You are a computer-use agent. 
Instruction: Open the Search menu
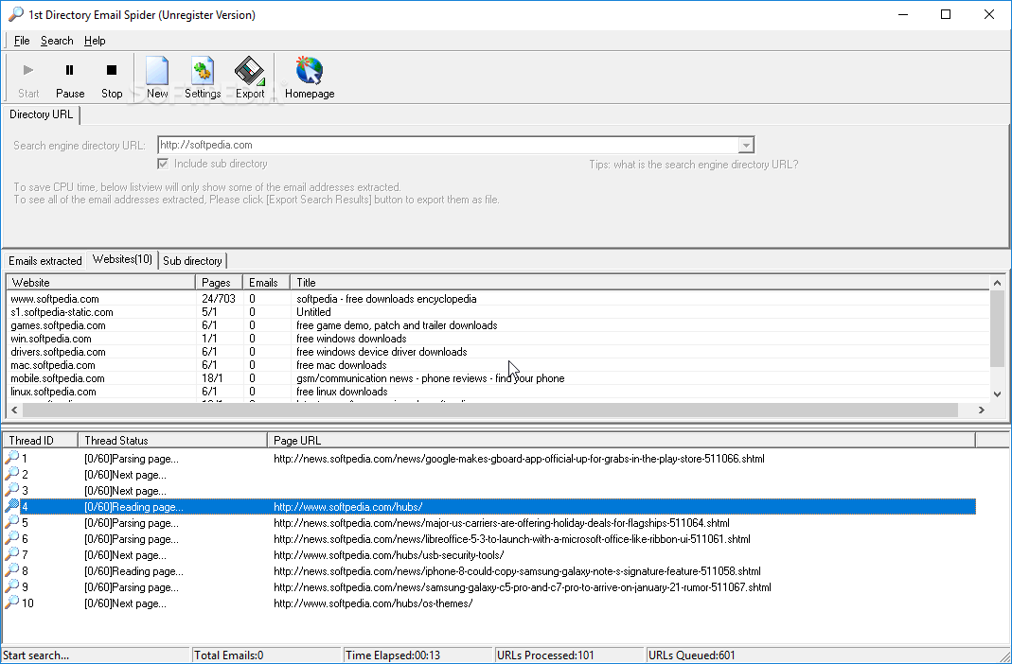tap(57, 41)
